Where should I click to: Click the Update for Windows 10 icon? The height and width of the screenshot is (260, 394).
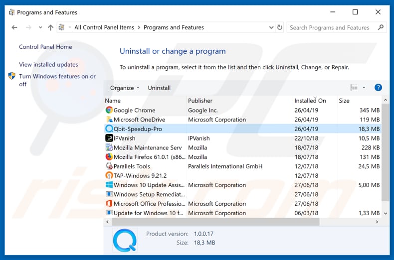pyautogui.click(x=109, y=213)
